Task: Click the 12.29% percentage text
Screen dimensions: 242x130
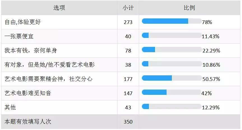Action: [x=211, y=108]
